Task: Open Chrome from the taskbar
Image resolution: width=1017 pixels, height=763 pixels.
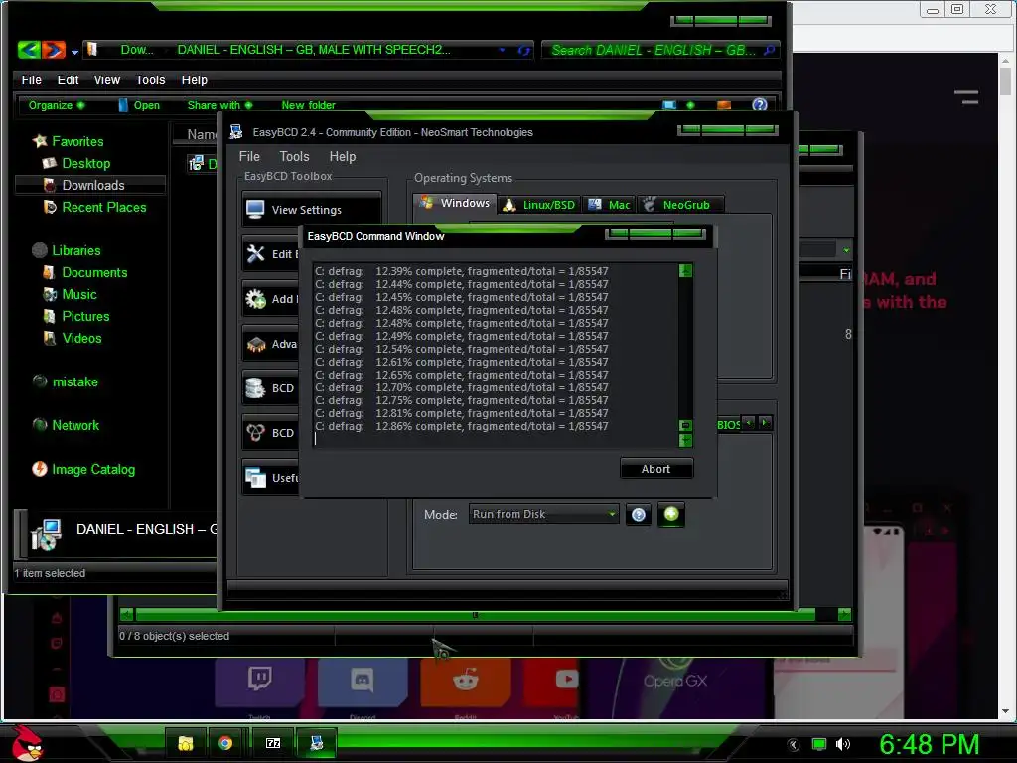Action: 225,743
